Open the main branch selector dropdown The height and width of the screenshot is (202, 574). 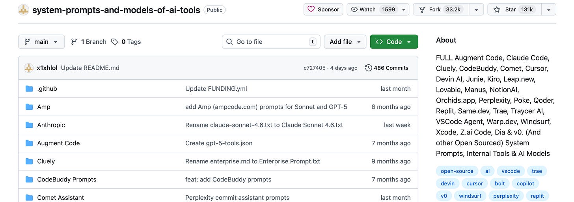pyautogui.click(x=41, y=41)
